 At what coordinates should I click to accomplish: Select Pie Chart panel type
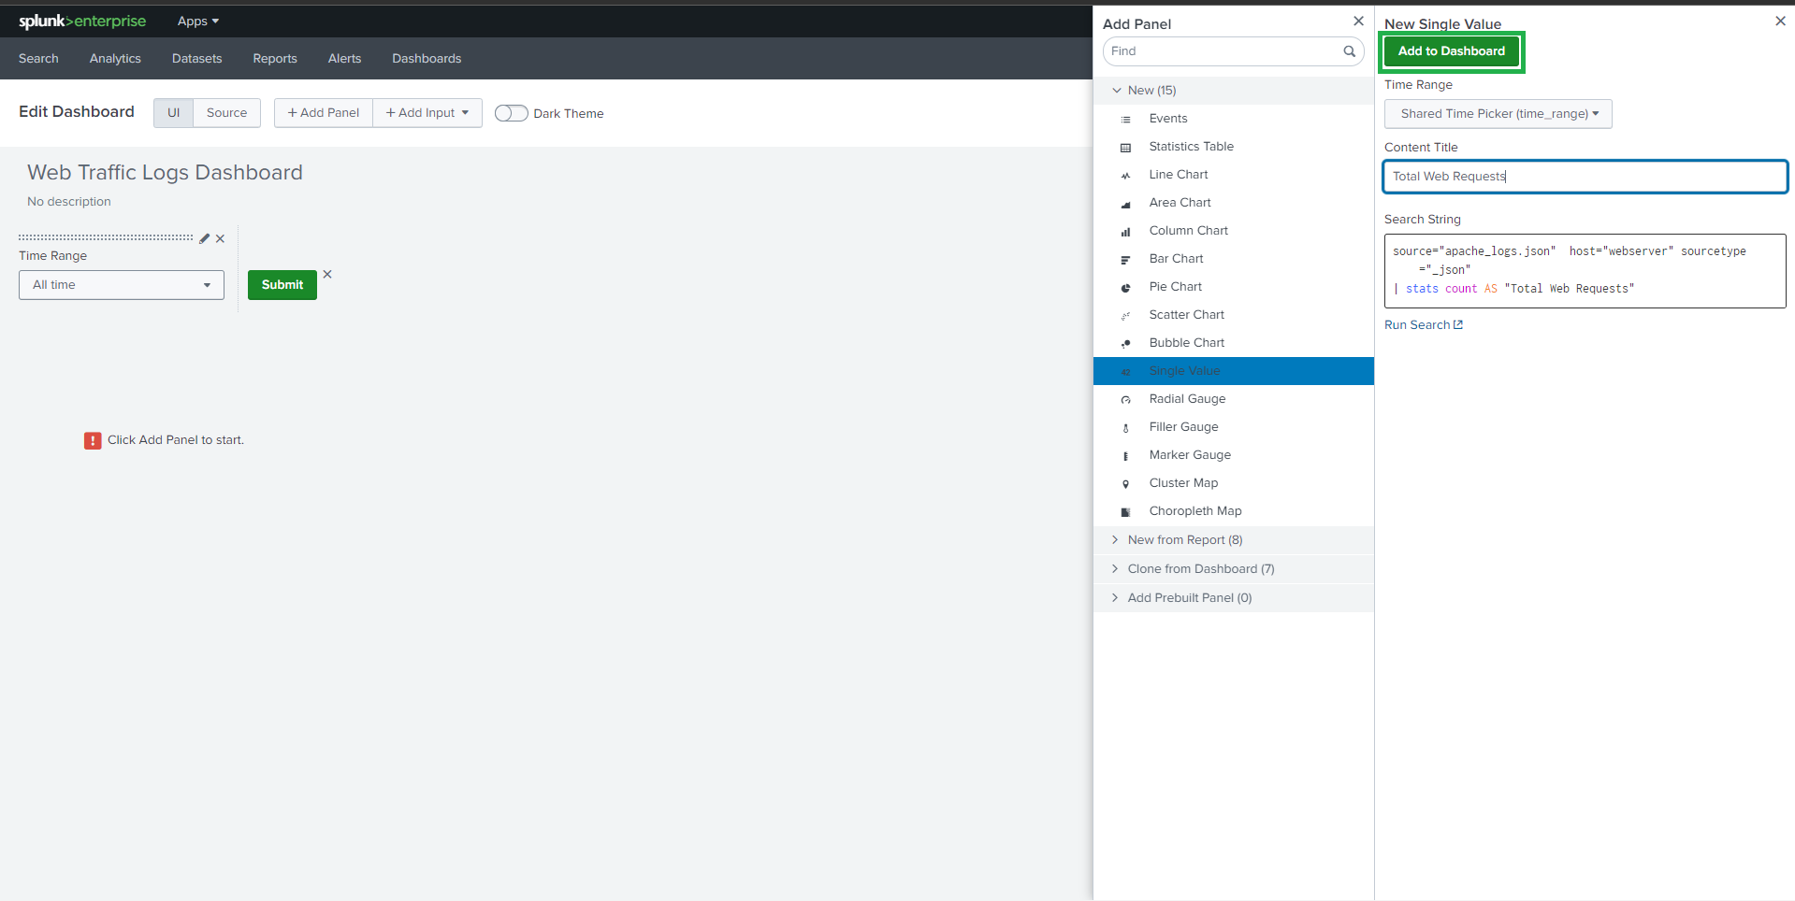(1234, 287)
